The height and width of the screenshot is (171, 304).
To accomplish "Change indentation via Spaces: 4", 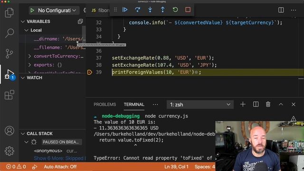I will pos(205,167).
